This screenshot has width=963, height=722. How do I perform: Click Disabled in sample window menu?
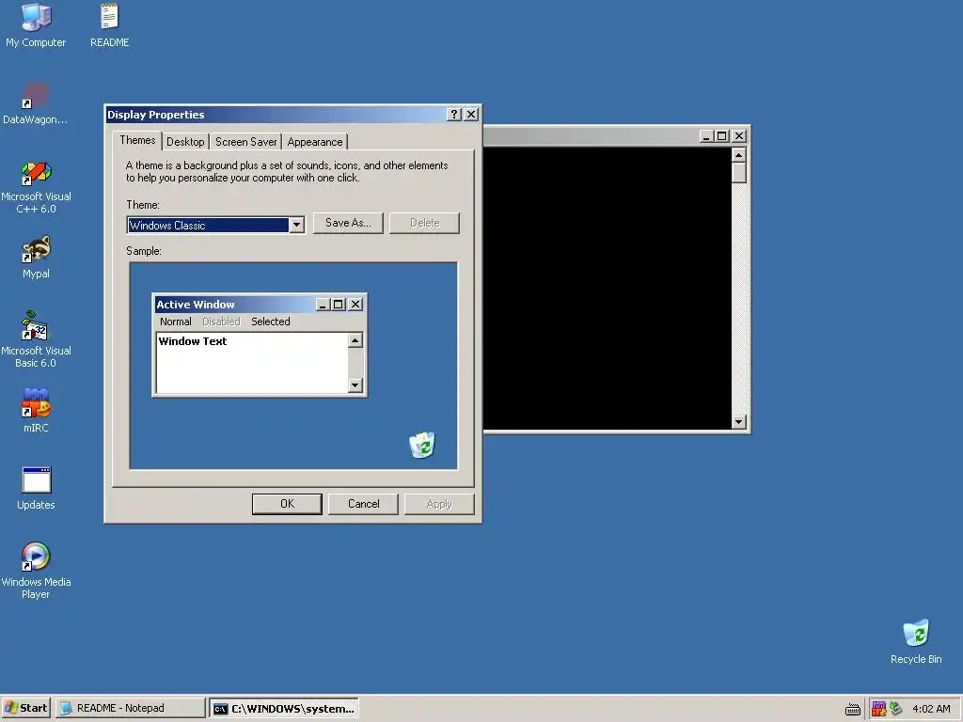point(221,322)
